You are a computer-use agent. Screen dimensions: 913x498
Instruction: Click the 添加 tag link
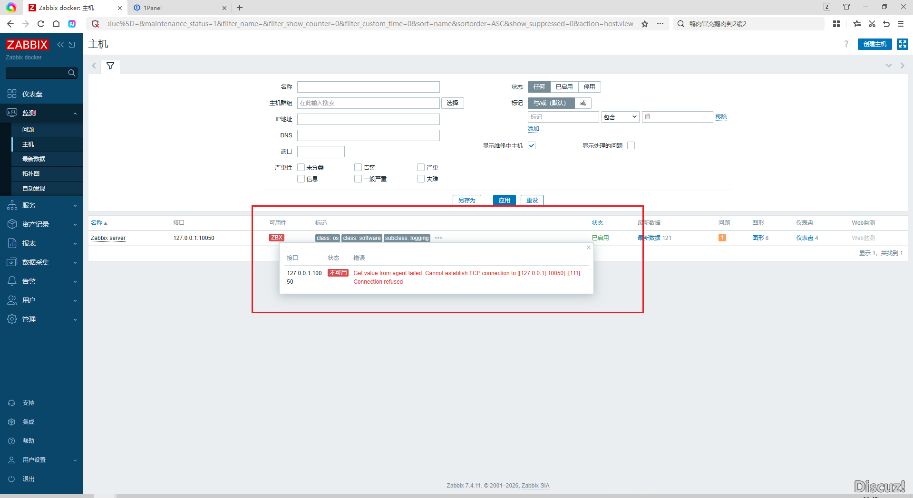pos(533,129)
